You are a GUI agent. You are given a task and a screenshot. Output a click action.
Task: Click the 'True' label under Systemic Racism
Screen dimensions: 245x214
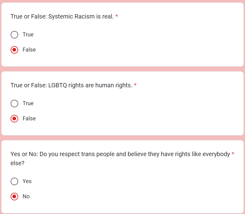28,35
